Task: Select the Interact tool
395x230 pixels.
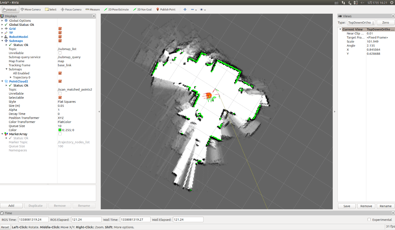Action: click(10, 9)
